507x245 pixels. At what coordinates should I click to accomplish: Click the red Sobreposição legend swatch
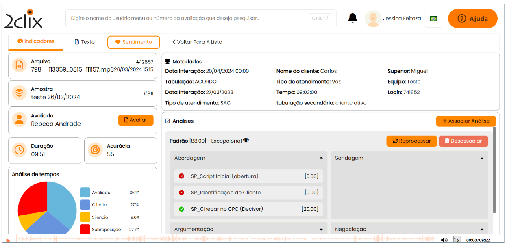click(x=85, y=230)
